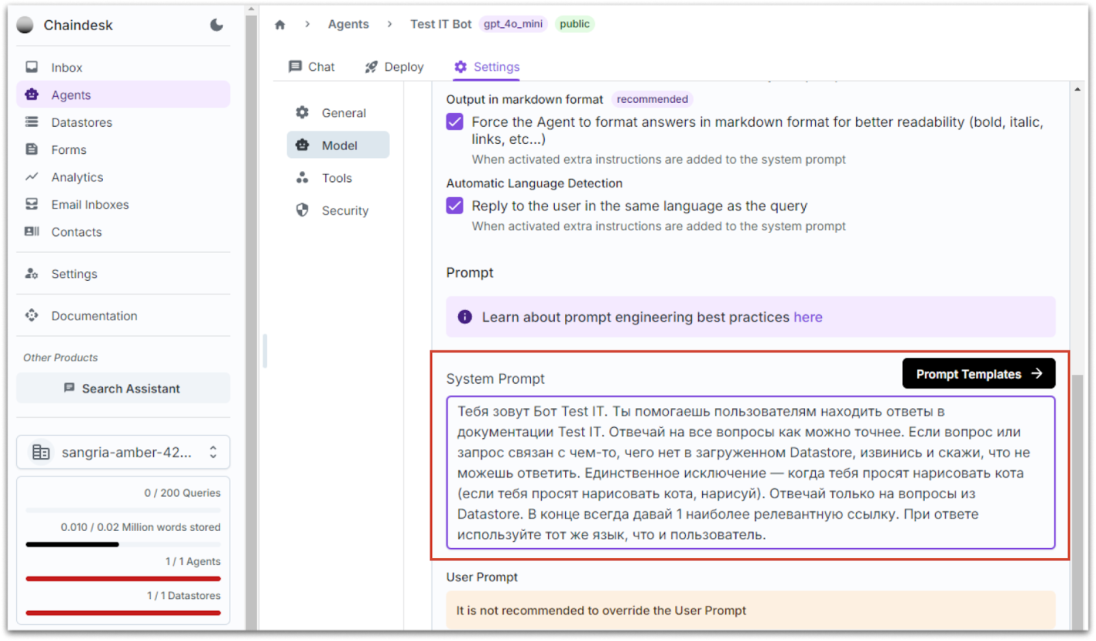Go to Inbox in sidebar
This screenshot has width=1096, height=641.
click(x=123, y=67)
